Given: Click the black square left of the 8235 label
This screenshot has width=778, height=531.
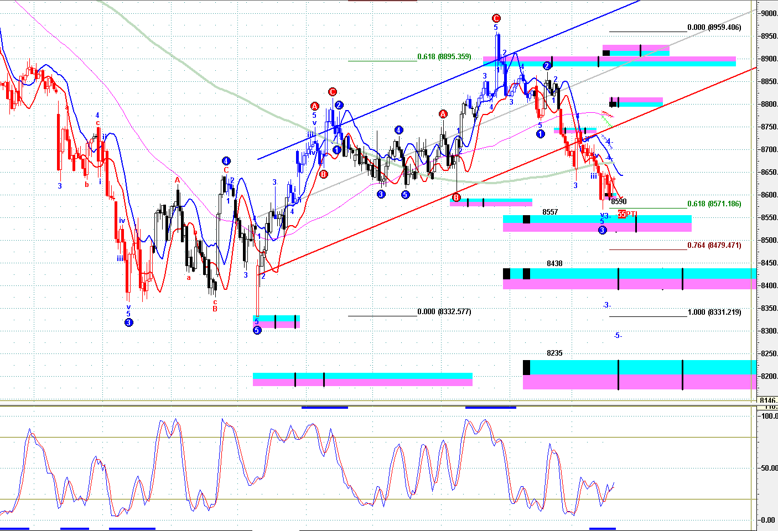Looking at the screenshot, I should click(x=526, y=367).
